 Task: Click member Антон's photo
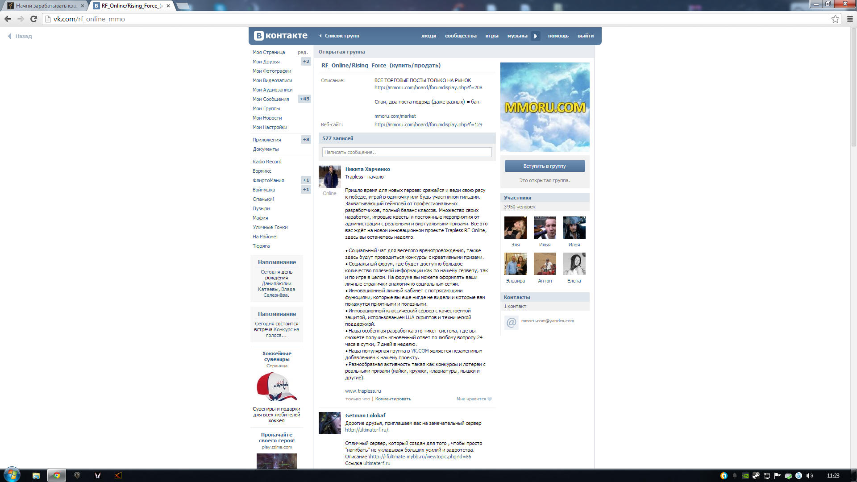coord(545,264)
